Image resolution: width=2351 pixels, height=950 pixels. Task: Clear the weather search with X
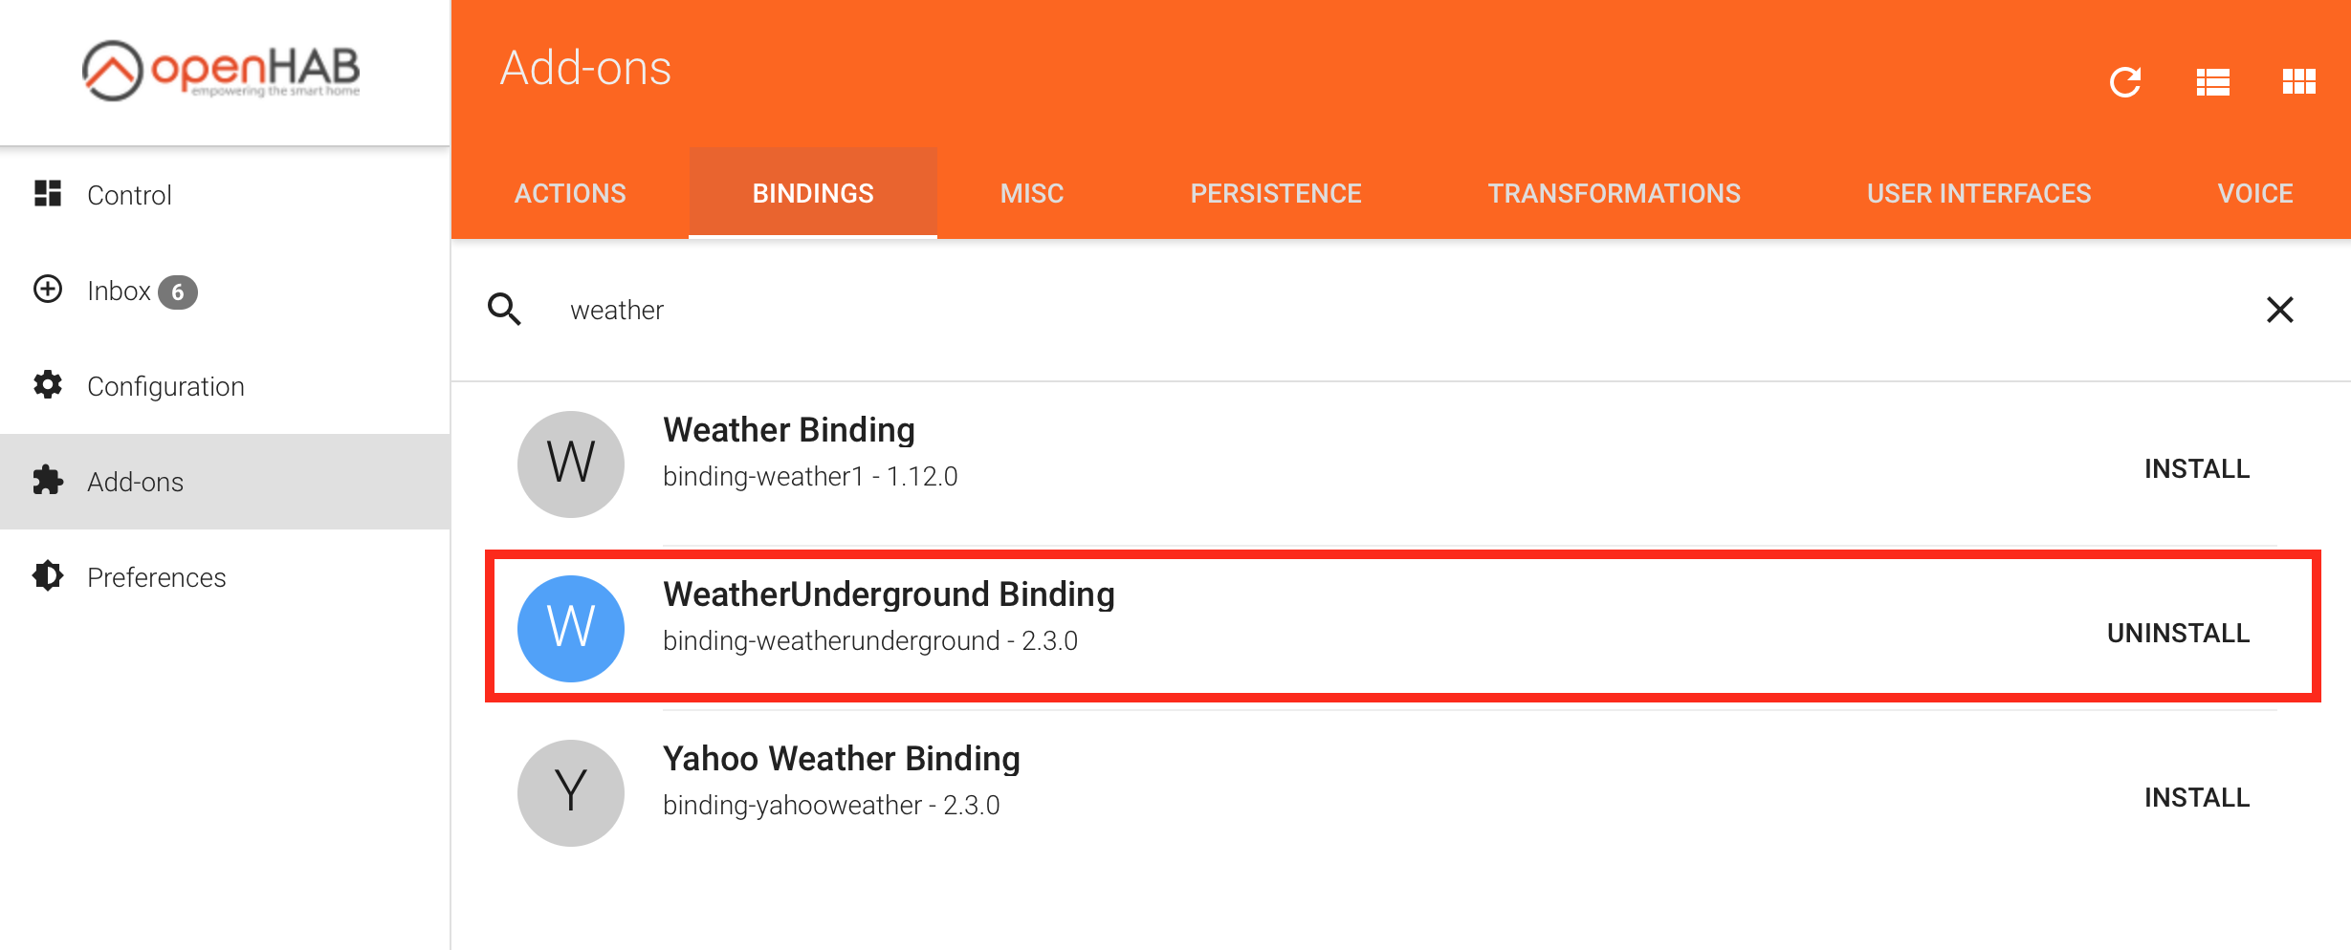pos(2279,310)
